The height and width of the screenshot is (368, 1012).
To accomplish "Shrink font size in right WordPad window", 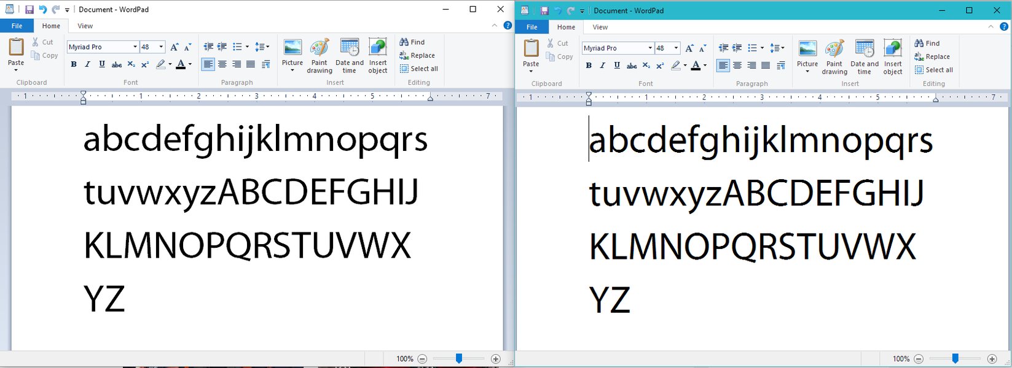I will (703, 48).
